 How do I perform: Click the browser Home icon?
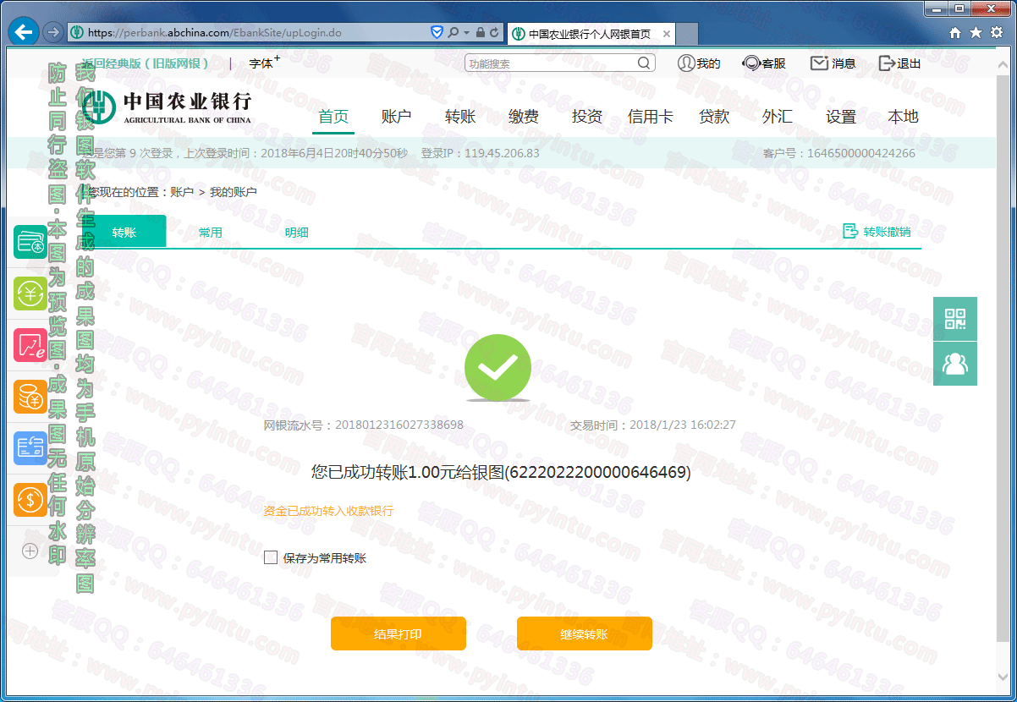955,33
